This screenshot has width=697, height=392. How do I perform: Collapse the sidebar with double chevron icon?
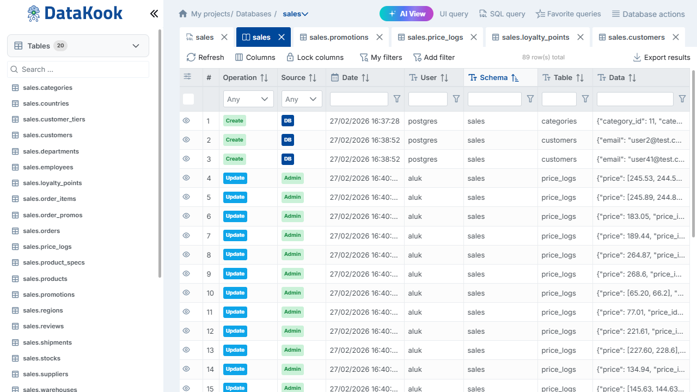point(154,14)
